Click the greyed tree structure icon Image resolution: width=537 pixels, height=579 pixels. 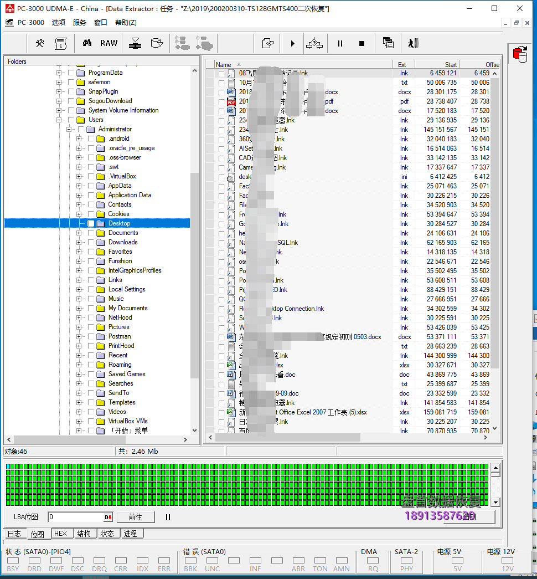point(182,43)
